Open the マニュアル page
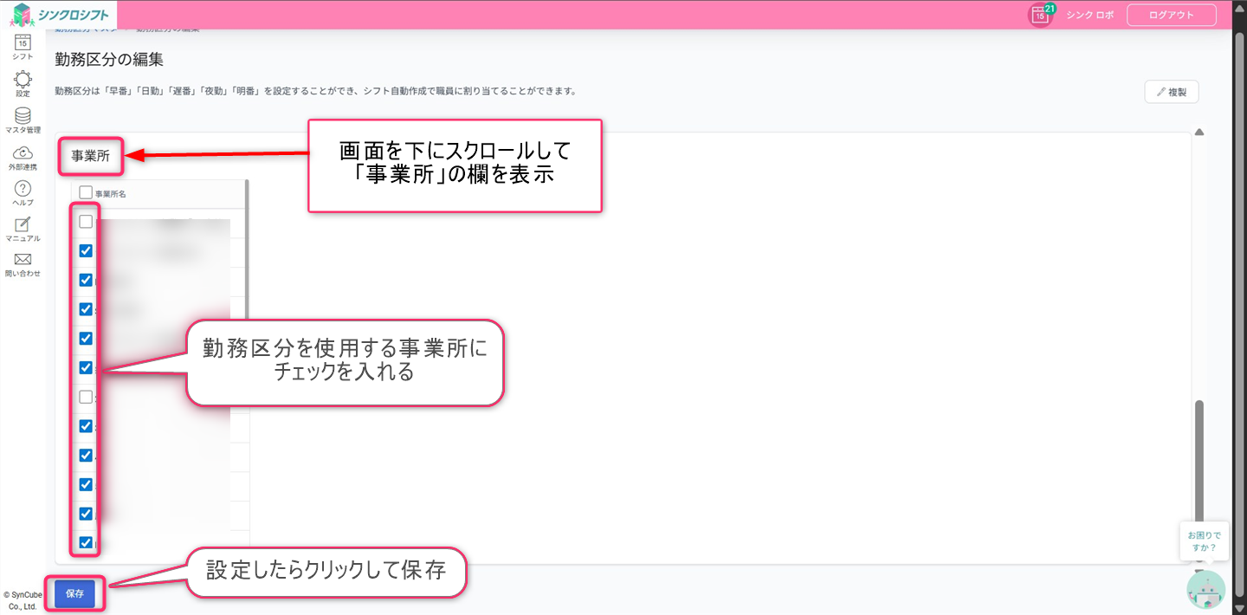Screen dimensions: 1247x615 pyautogui.click(x=23, y=229)
